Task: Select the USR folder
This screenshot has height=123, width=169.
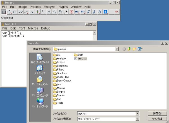Action: click(x=79, y=55)
